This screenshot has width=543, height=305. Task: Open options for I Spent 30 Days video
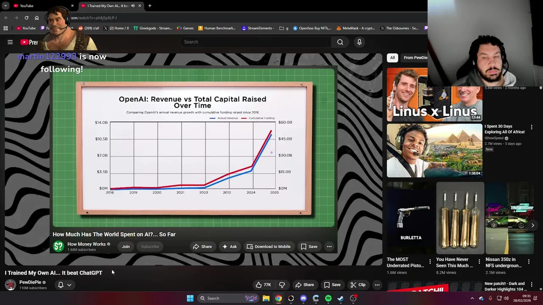point(532,127)
